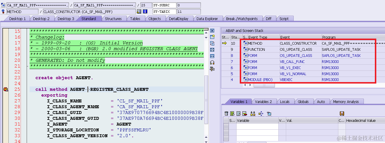Click the first empty Variable input cell
Image resolution: width=385 pixels, height=143 pixels.
(x=257, y=126)
